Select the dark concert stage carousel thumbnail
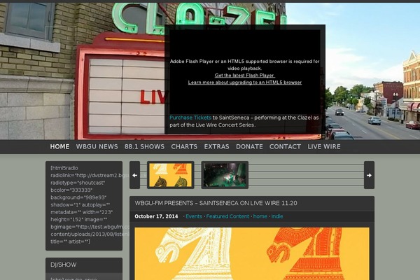420x280 pixels. point(225,175)
